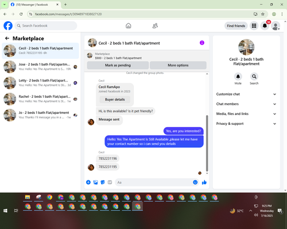This screenshot has width=287, height=229.
Task: Click the chat scrollbar thumb
Action: [x=207, y=143]
